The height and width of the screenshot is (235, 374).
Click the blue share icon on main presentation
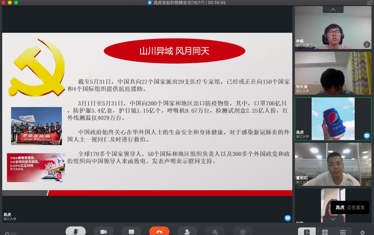(288, 218)
